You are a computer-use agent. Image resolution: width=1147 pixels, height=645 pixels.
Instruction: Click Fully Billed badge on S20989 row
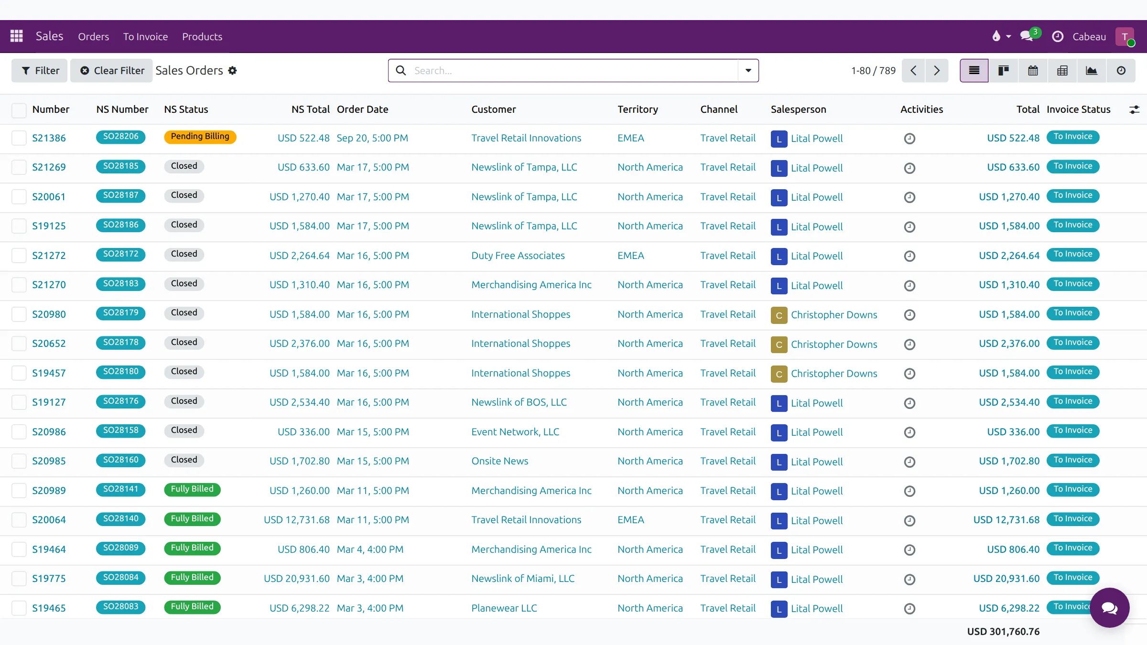[x=192, y=489]
